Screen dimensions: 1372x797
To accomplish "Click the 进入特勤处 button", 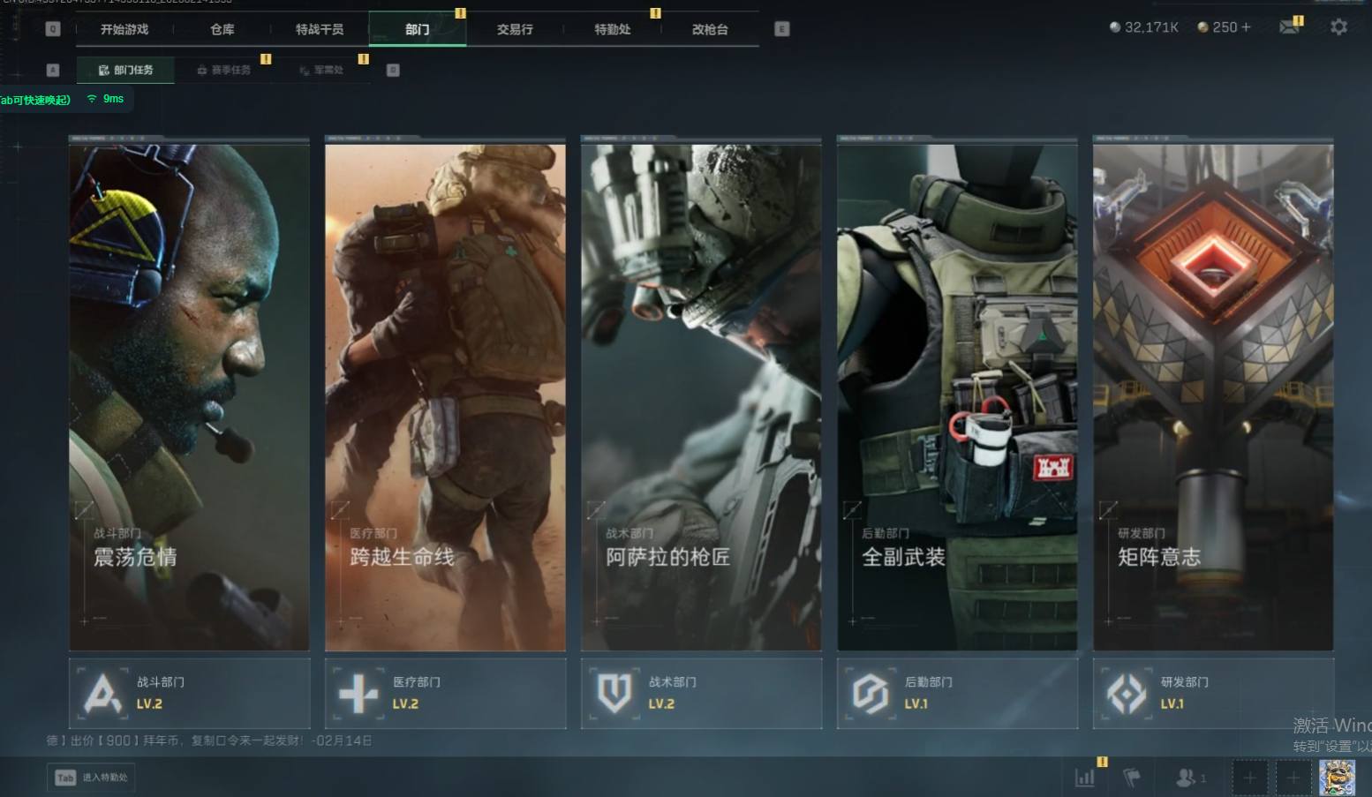I will click(91, 778).
